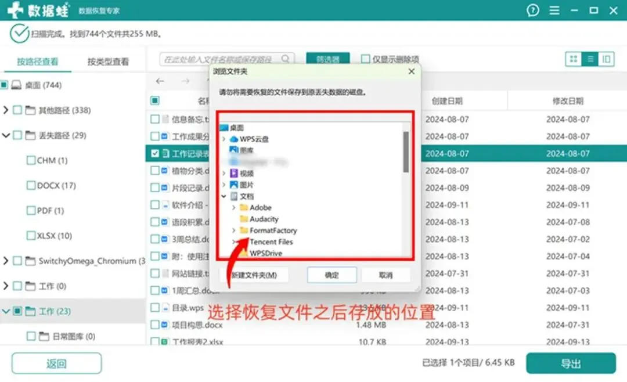Click the 丢失路径 folder icon
This screenshot has width=627, height=382.
point(30,135)
